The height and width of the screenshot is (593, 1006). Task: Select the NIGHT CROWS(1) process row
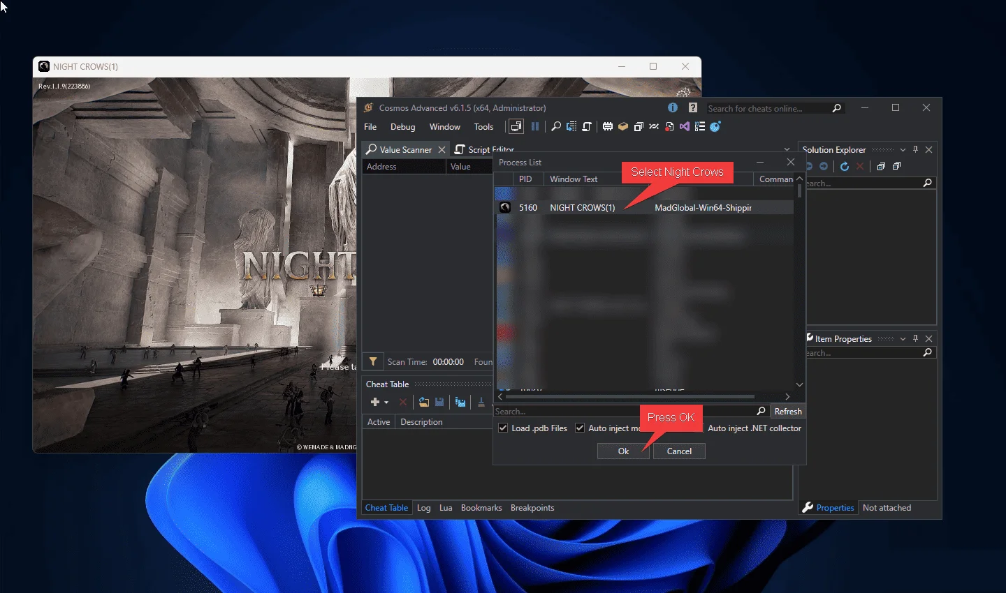tap(644, 207)
